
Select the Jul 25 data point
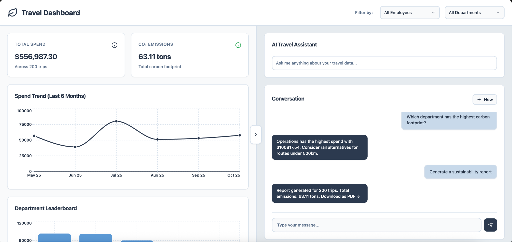click(116, 121)
